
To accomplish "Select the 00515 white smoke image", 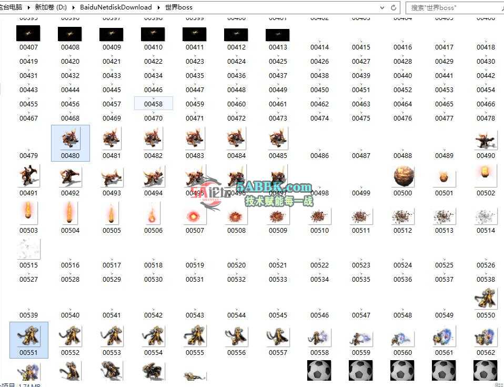I will point(28,250).
